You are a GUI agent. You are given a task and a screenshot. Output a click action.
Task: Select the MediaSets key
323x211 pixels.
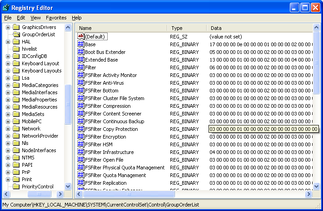coord(33,114)
